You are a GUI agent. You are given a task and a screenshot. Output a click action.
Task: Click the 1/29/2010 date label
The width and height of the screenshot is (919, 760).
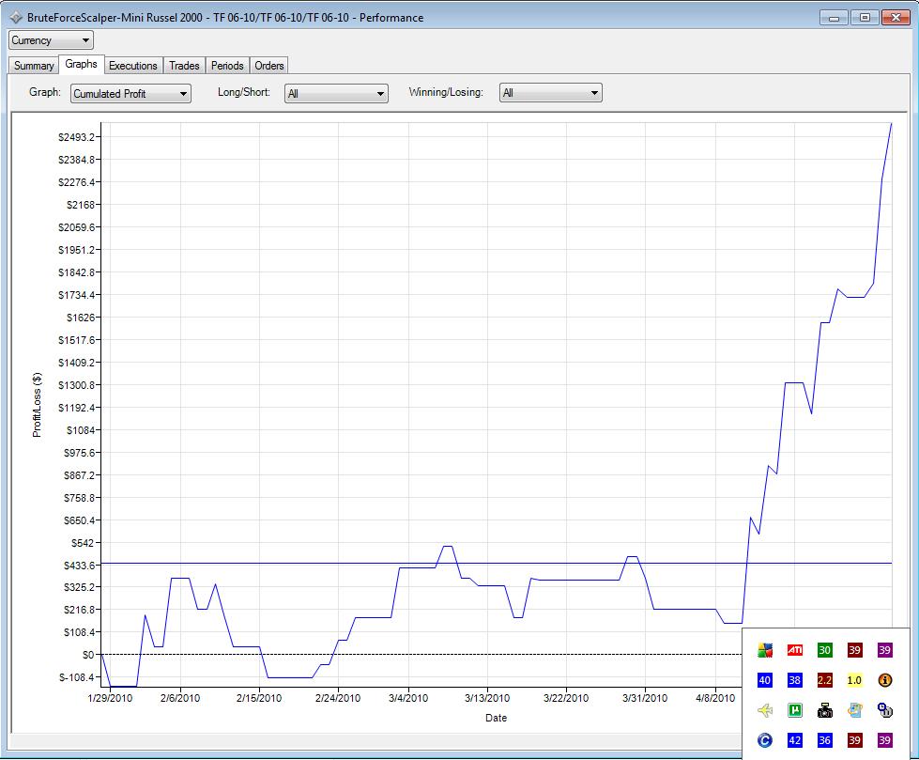click(110, 698)
